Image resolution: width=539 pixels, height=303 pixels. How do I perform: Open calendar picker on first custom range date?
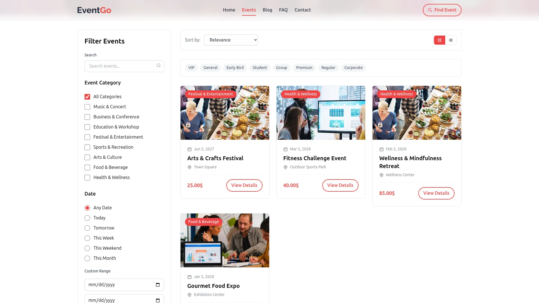(x=158, y=285)
